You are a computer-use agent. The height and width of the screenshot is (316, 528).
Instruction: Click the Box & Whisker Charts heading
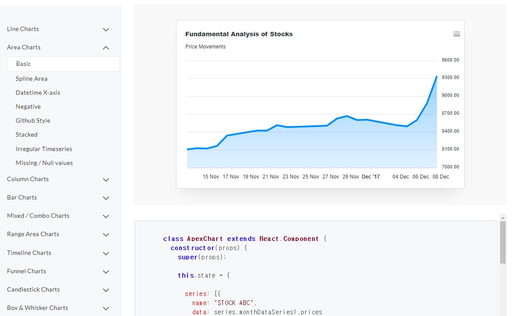(37, 308)
